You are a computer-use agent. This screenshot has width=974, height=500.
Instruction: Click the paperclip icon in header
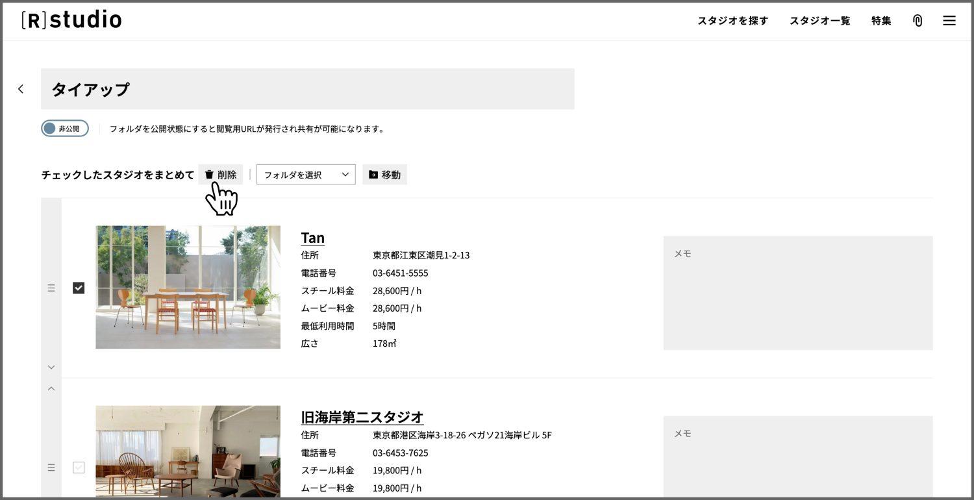click(918, 21)
